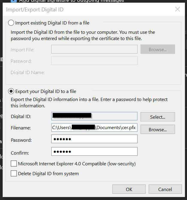Choose Export your Digital ID to a file

click(x=11, y=91)
